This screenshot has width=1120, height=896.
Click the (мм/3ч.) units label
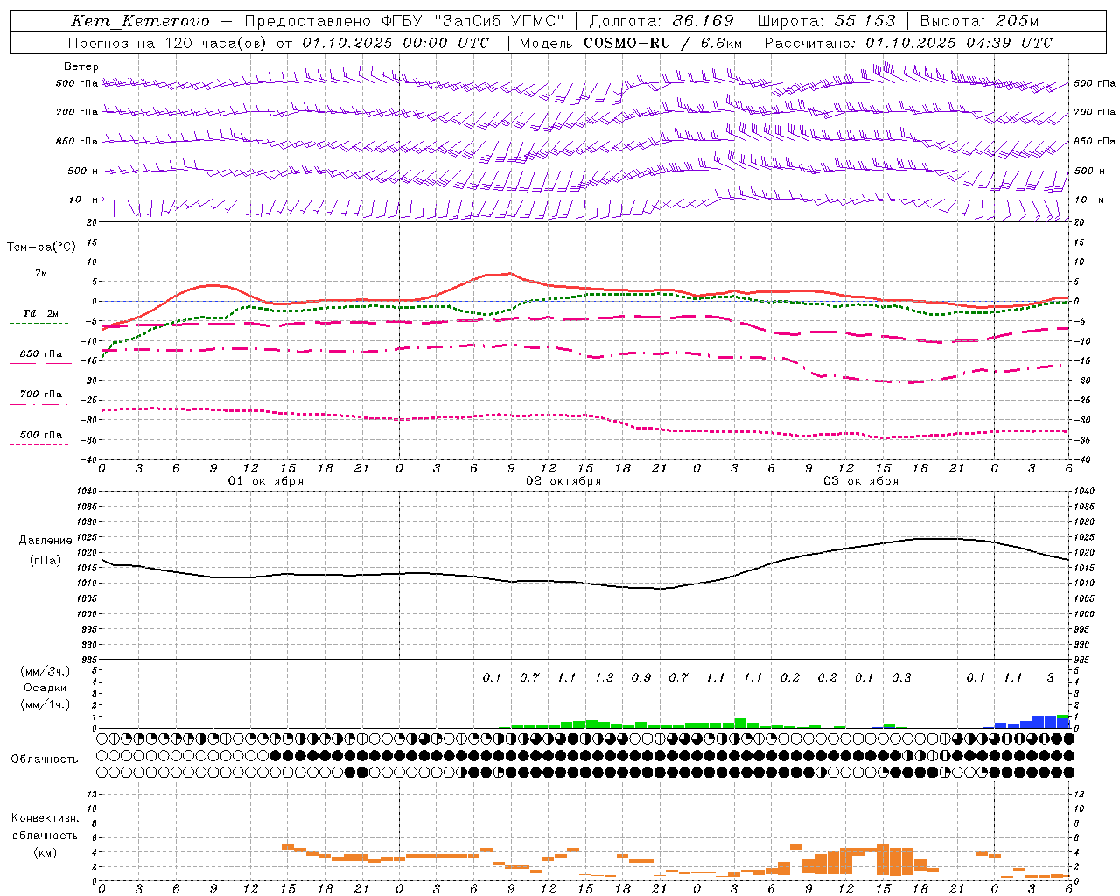[x=45, y=671]
